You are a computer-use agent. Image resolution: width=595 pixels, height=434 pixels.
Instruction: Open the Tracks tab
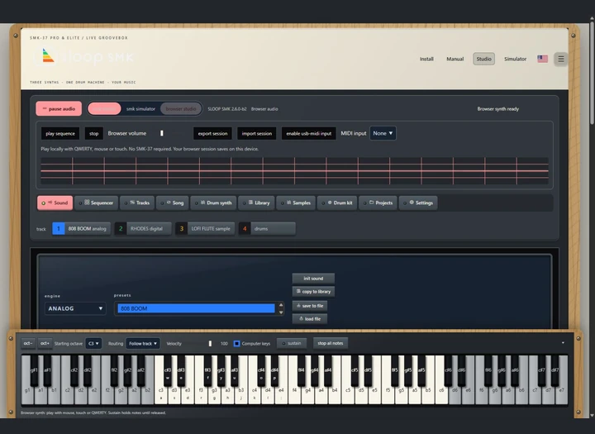pos(137,203)
